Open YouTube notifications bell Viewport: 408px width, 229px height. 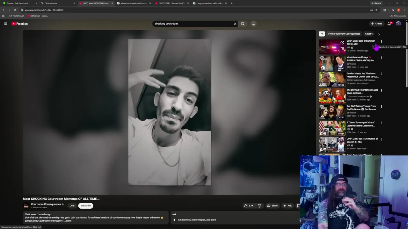coord(389,24)
